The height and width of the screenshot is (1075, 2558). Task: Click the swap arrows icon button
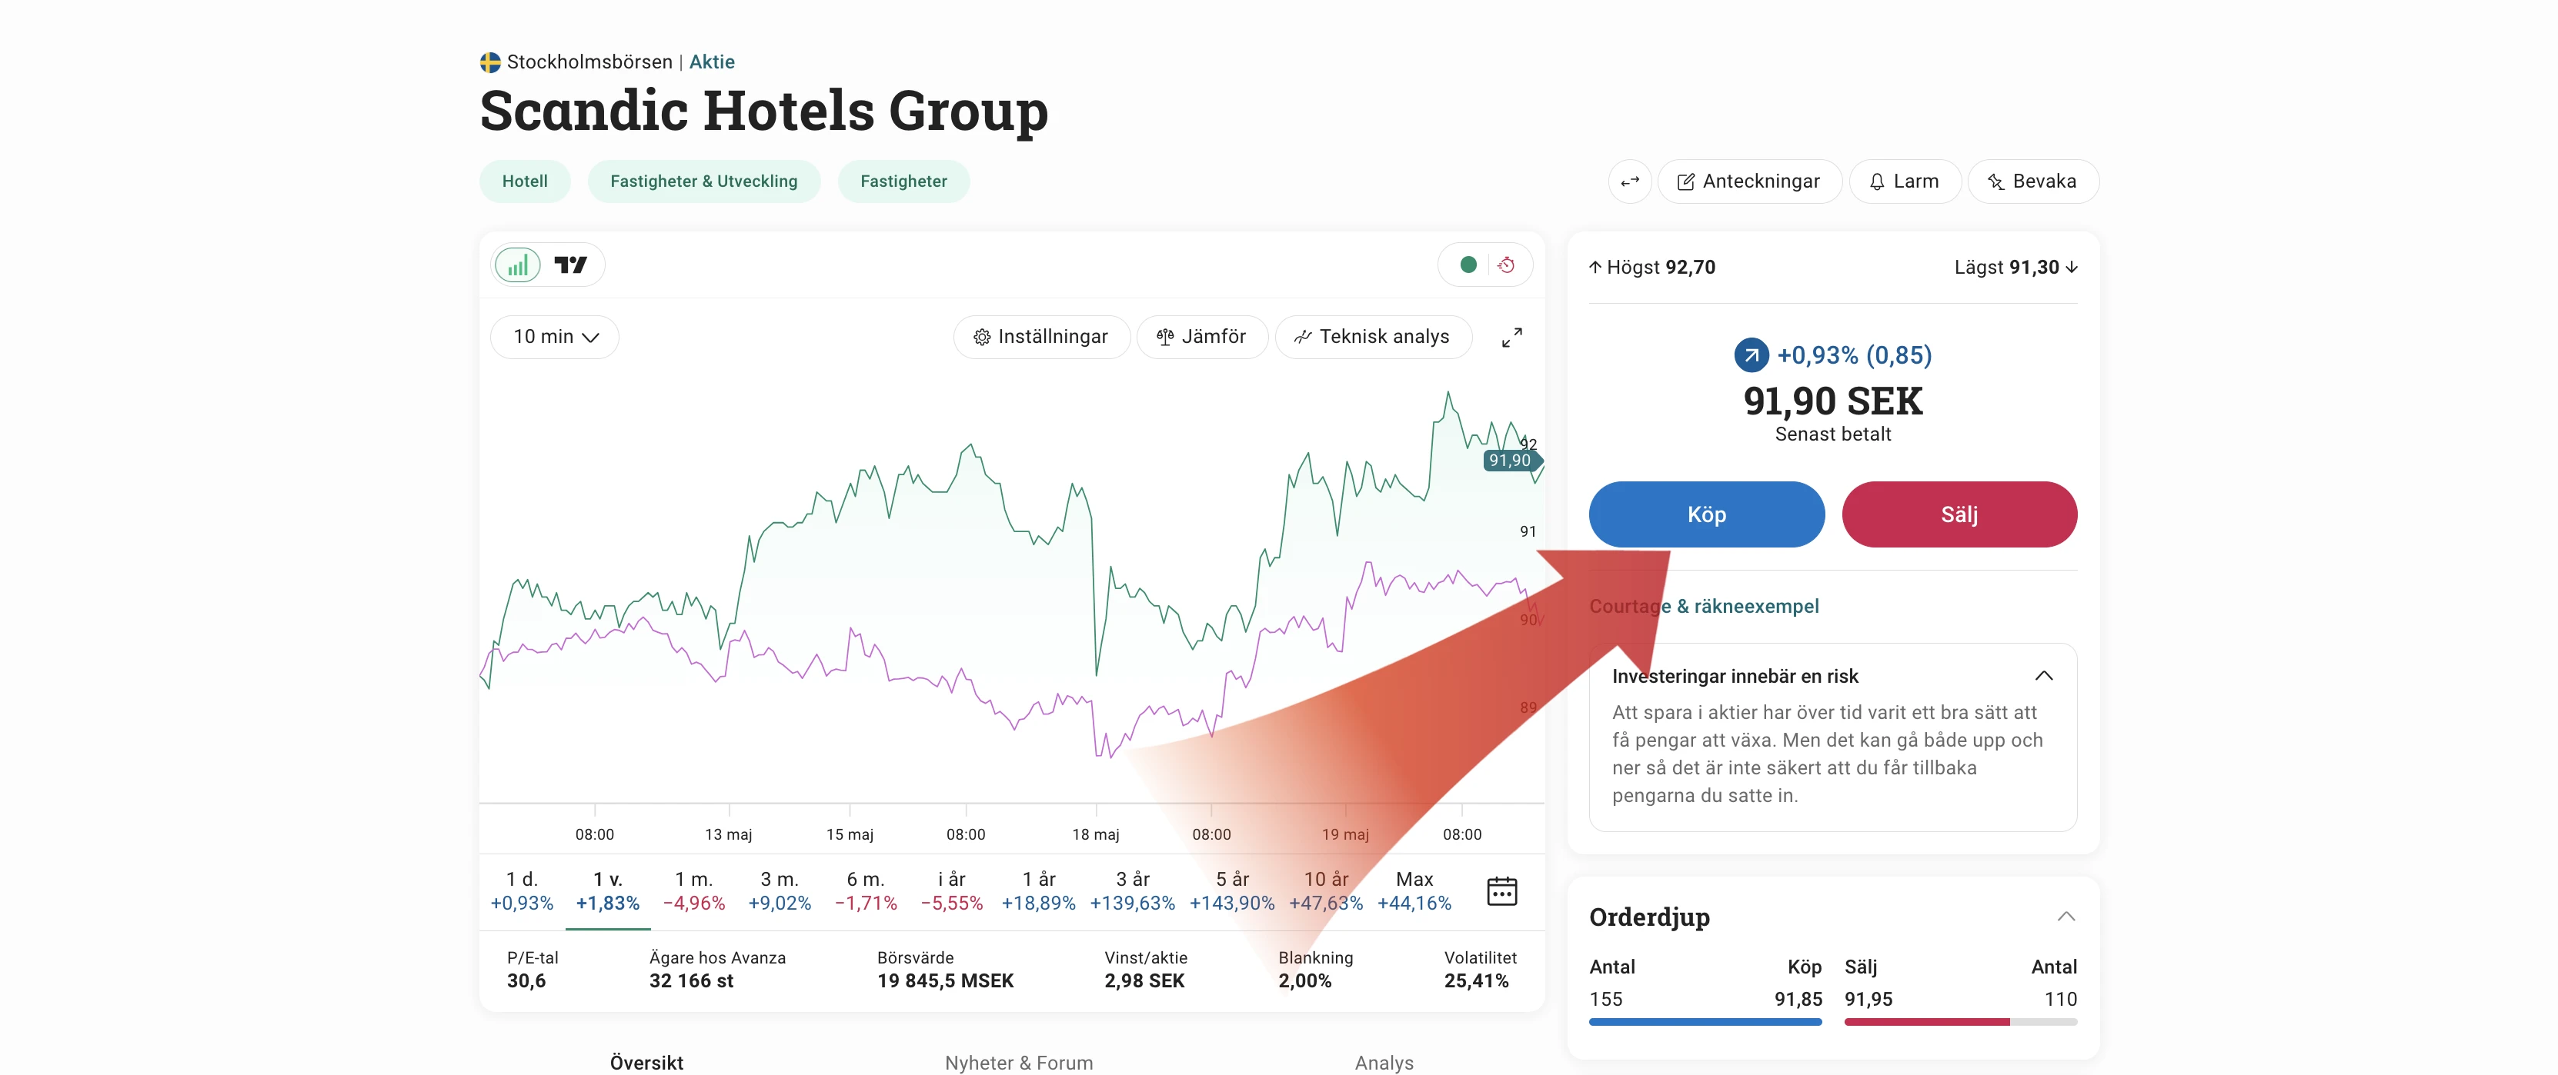tap(1630, 181)
